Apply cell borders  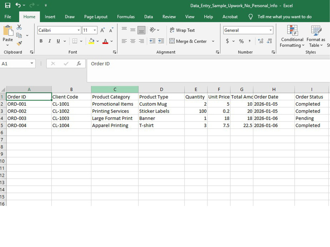[75, 41]
